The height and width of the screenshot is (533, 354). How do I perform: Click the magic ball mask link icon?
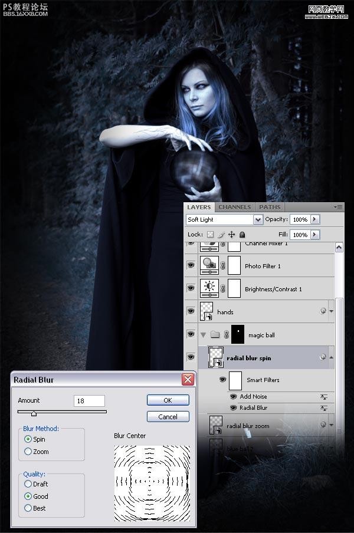pos(226,335)
